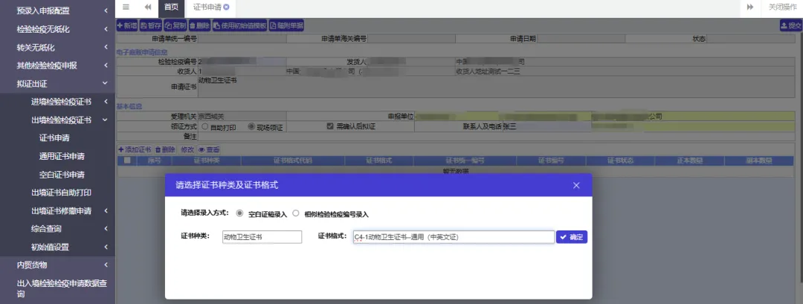The height and width of the screenshot is (304, 803).
Task: Close the 证书申请 tab via x icon
Action: [x=226, y=7]
